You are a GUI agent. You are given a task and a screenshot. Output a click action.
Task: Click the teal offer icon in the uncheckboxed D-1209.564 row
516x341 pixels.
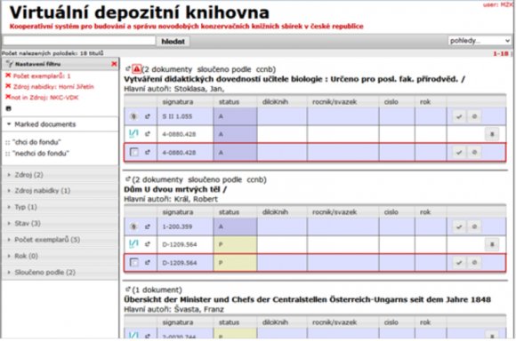133,243
